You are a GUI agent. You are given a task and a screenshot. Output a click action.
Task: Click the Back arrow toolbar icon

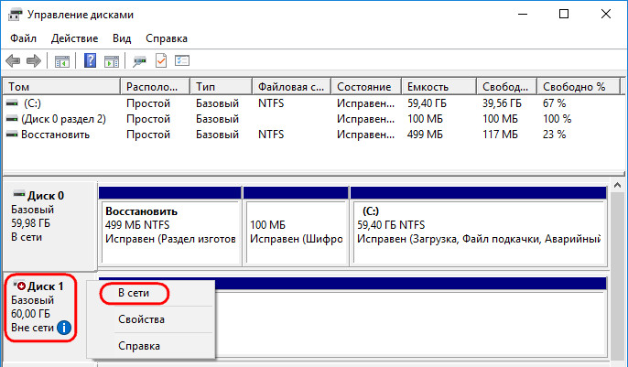(13, 61)
